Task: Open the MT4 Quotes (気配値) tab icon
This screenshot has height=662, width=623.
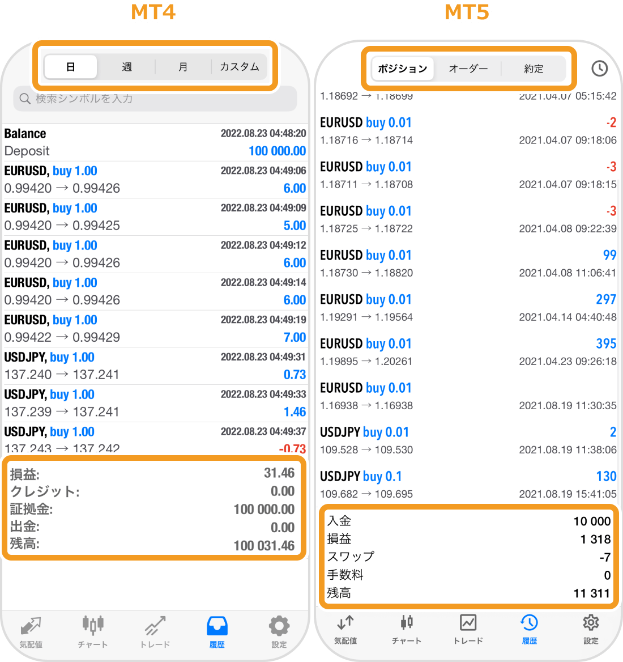Action: tap(31, 626)
